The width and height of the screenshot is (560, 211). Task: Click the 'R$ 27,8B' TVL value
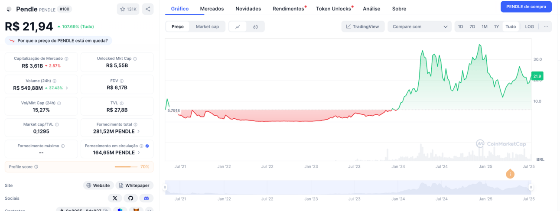coord(117,110)
